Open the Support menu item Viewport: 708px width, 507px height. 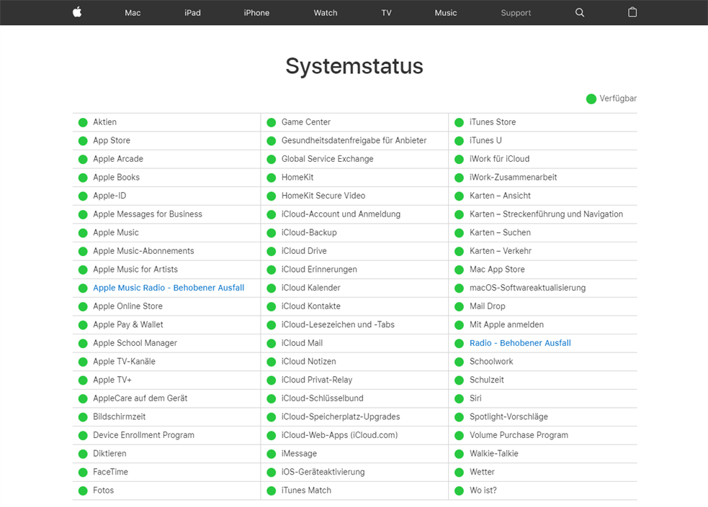click(x=516, y=13)
